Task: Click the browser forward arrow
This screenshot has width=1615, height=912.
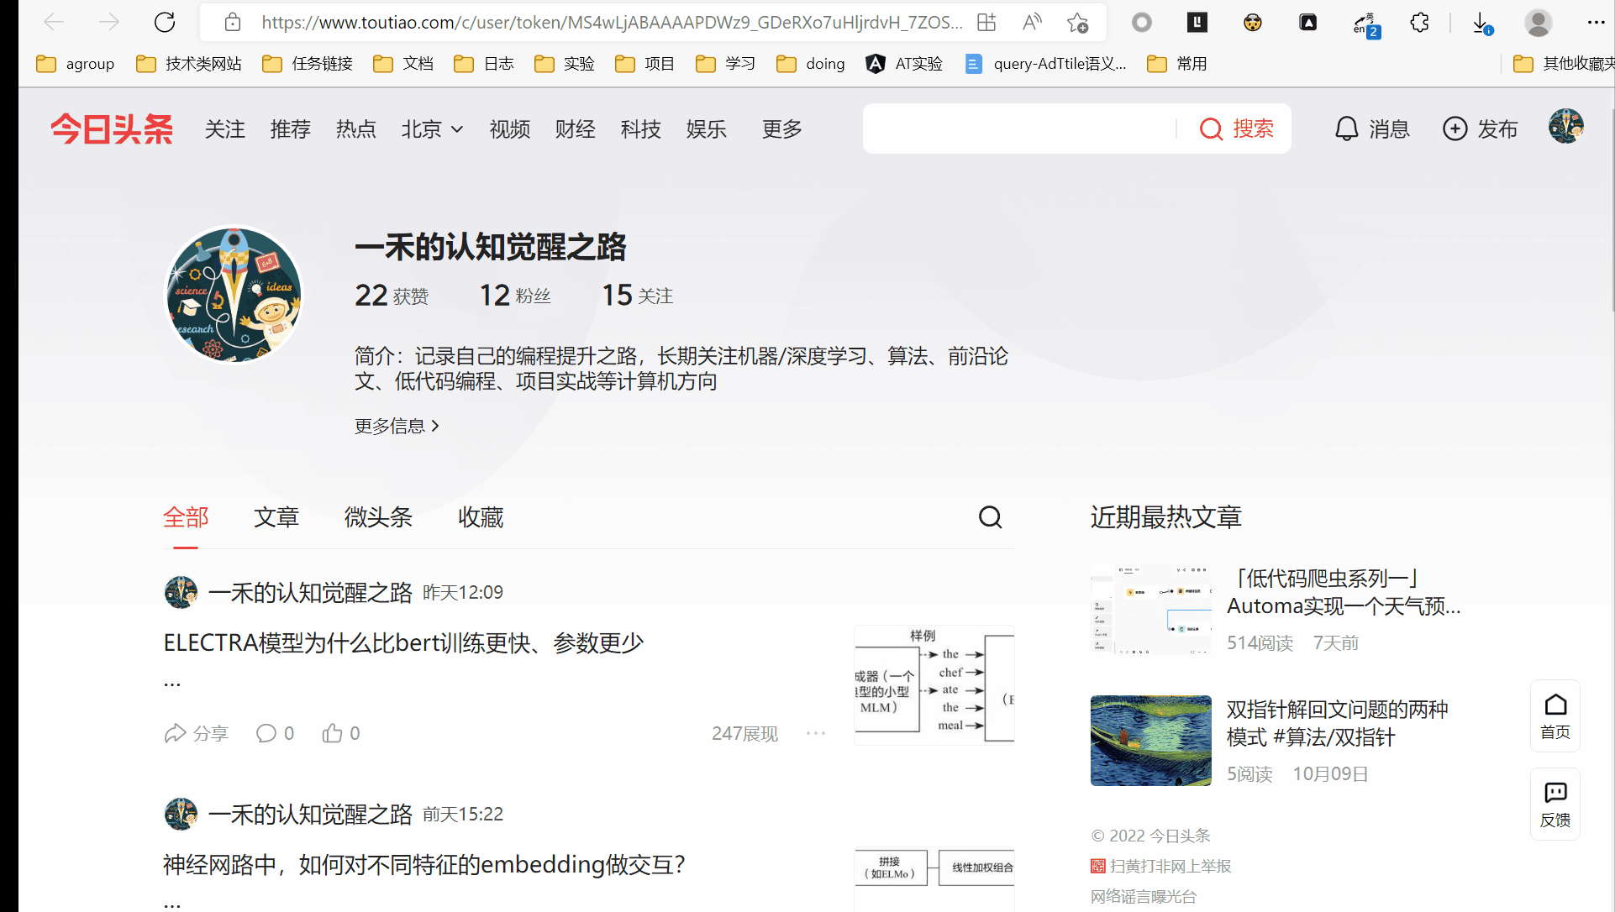Action: click(108, 23)
